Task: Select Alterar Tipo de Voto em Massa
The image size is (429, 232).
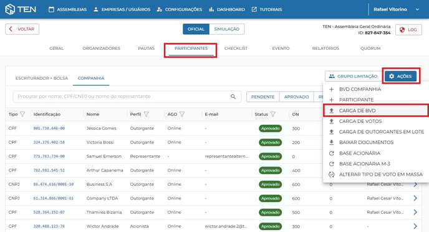Action: click(375, 175)
